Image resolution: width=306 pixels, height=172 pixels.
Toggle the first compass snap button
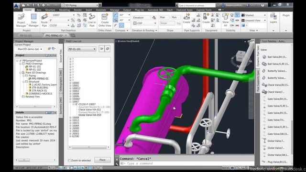click(116, 15)
